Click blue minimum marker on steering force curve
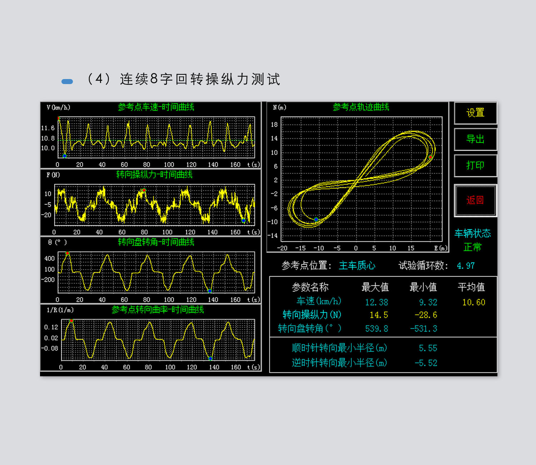Image resolution: width=536 pixels, height=465 pixels. point(243,221)
